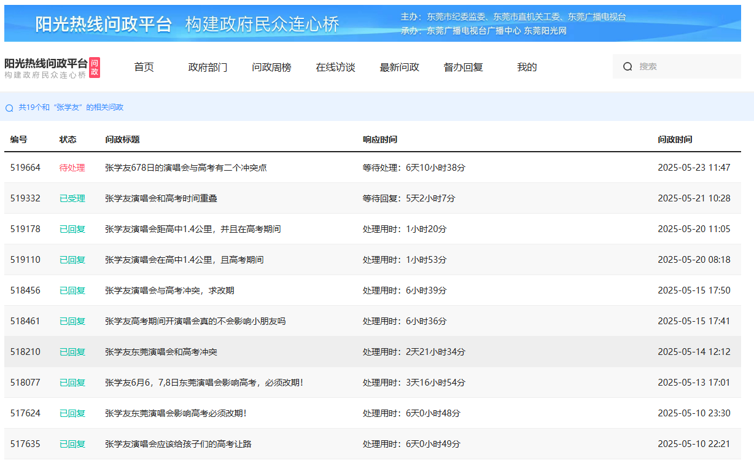The width and height of the screenshot is (754, 463).
Task: Open inquiry 张学友演唱会距高中1.4公里，并且在高考期间
Action: 193,229
